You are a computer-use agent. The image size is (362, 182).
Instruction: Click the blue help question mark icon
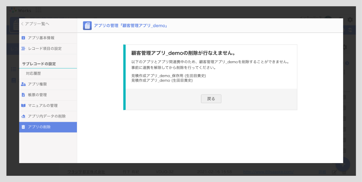point(347,63)
